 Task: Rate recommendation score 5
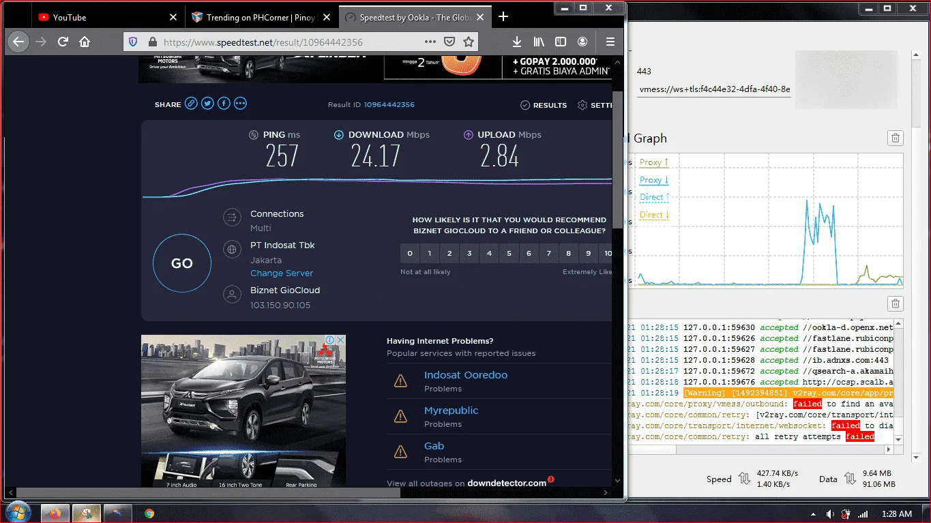coord(509,254)
